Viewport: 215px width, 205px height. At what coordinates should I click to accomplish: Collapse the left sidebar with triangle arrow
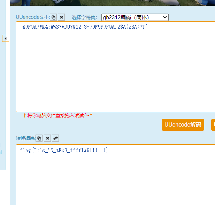click(x=6, y=38)
